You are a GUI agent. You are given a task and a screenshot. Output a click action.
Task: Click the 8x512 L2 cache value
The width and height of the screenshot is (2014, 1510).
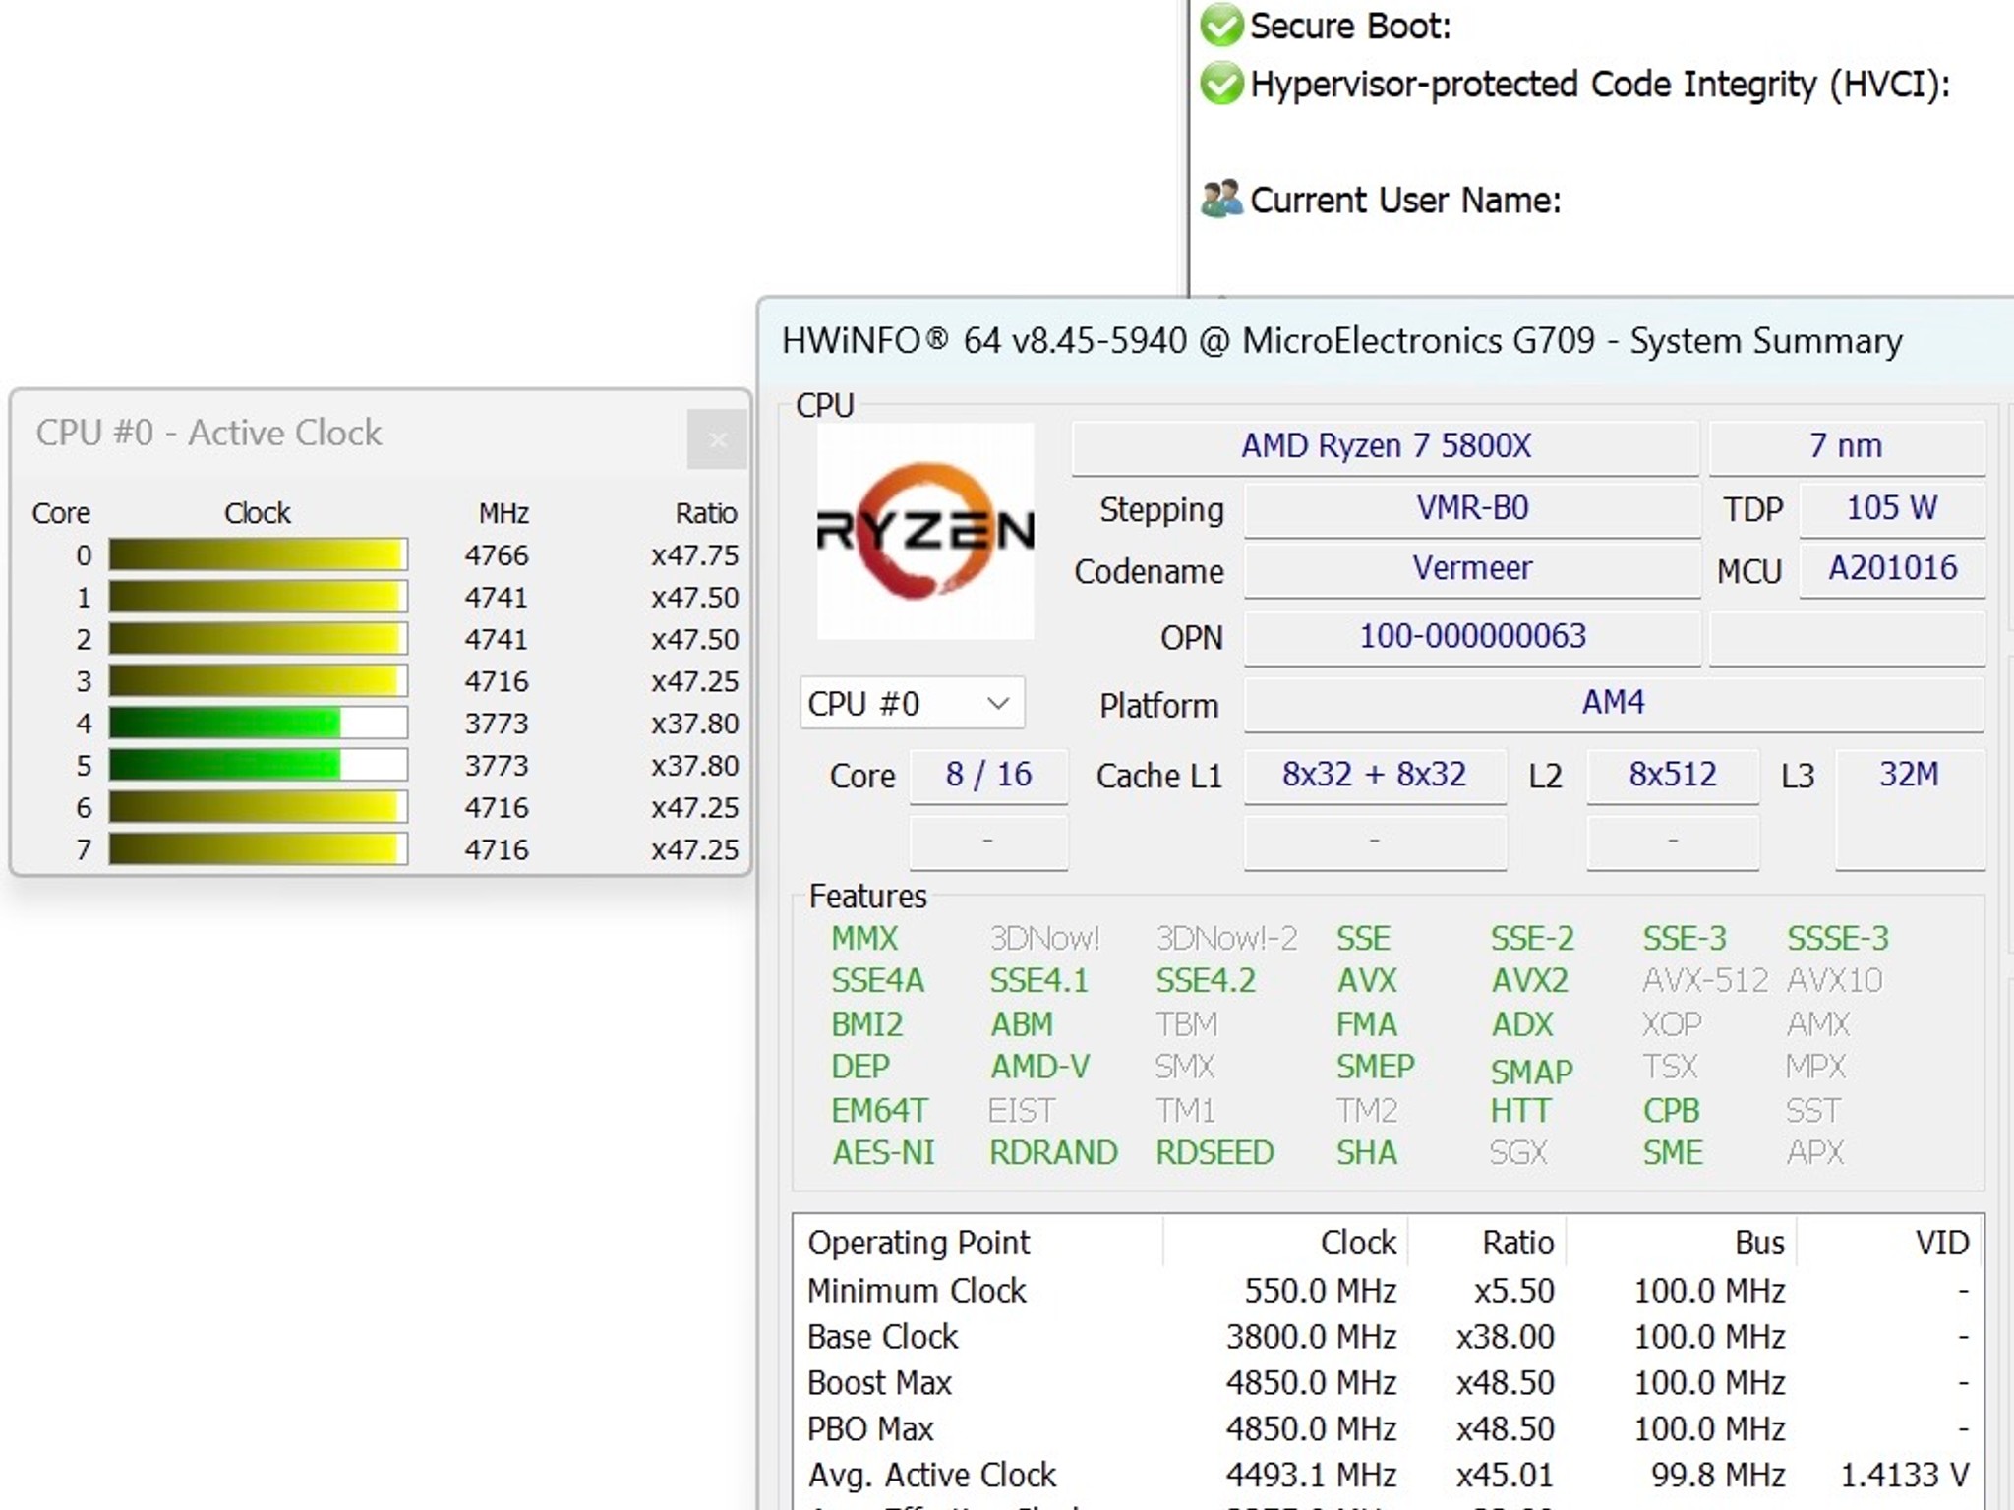[x=1673, y=776]
